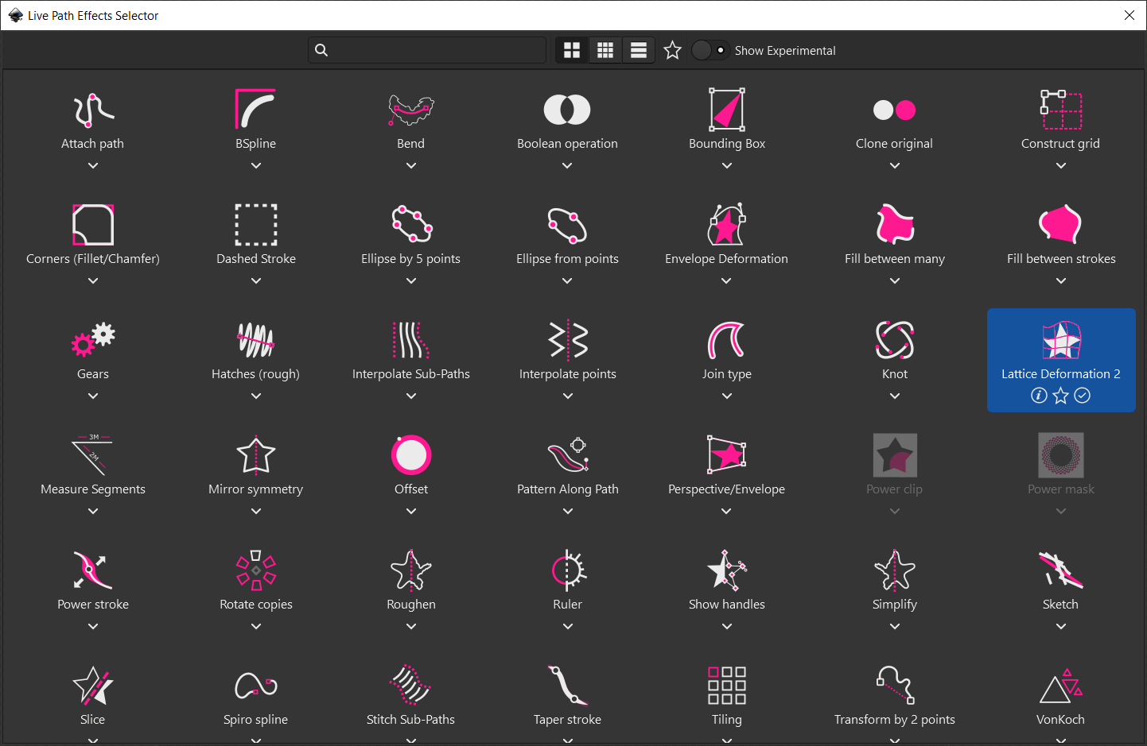Select the Ellipse by 5 points icon

click(411, 225)
